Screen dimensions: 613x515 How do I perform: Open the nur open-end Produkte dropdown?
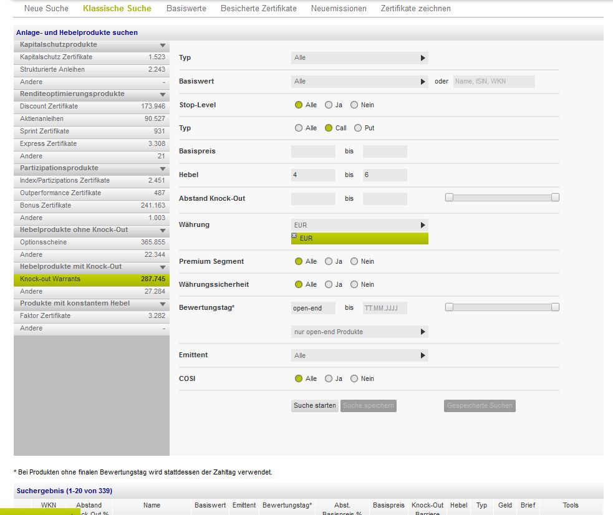[359, 332]
